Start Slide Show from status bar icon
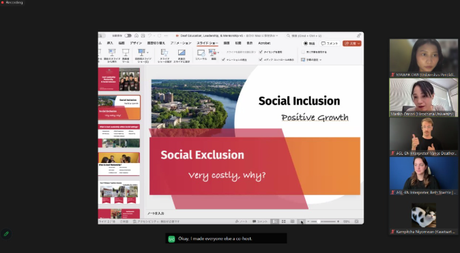Viewport: 460px width, 253px height. tap(301, 222)
